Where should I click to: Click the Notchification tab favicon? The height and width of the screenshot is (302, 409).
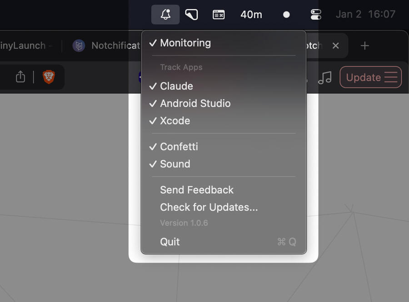coord(79,45)
